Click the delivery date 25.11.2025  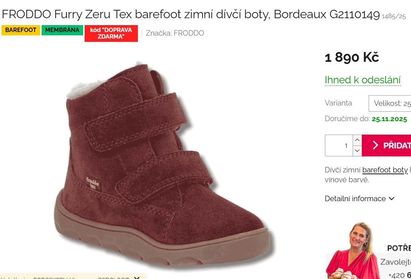[389, 119]
